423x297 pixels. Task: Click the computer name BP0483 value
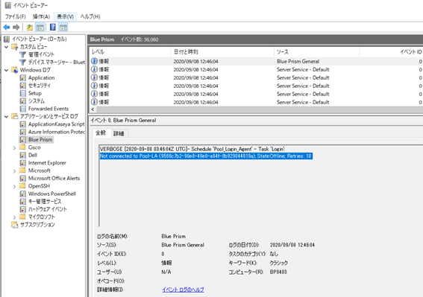278,272
